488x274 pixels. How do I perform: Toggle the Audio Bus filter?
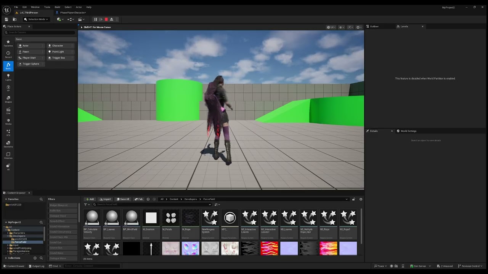63,211
